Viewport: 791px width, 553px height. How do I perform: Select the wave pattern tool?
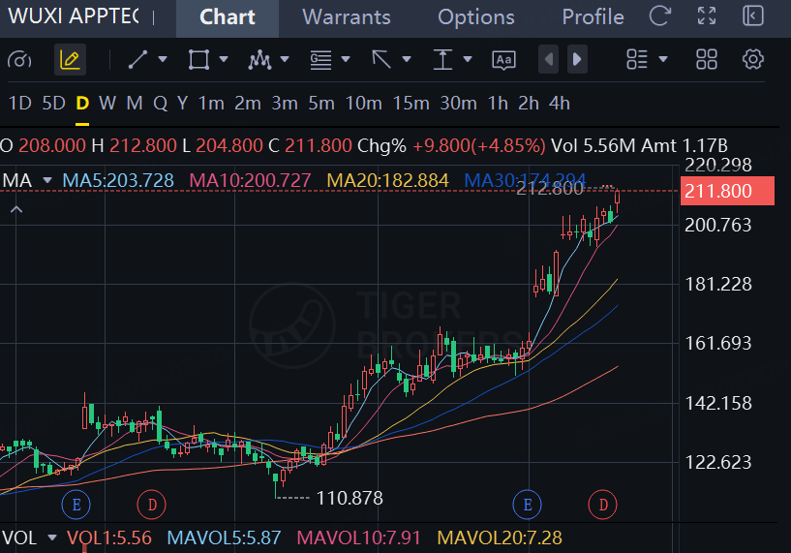coord(259,59)
